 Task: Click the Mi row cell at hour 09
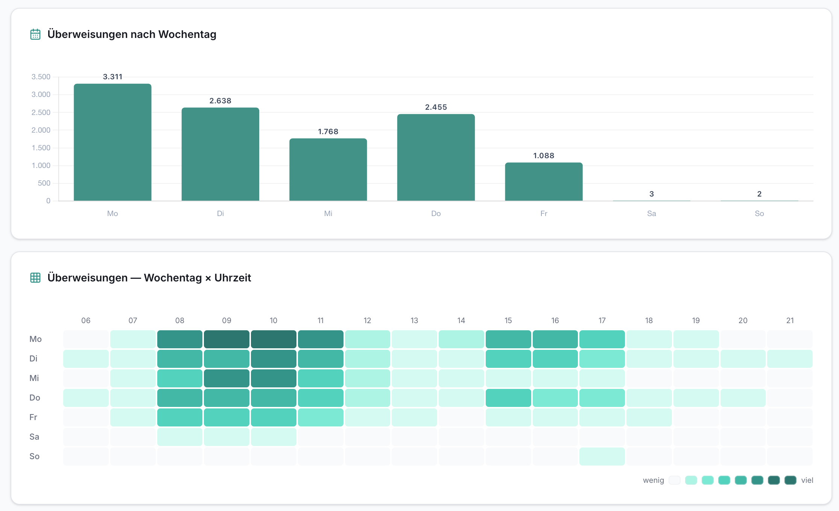click(x=226, y=378)
